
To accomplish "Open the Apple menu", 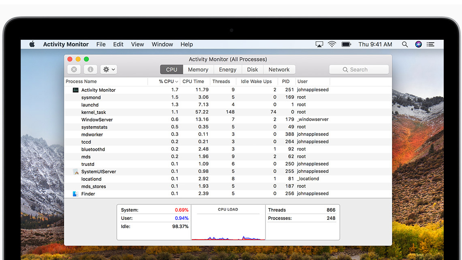I will pyautogui.click(x=32, y=44).
